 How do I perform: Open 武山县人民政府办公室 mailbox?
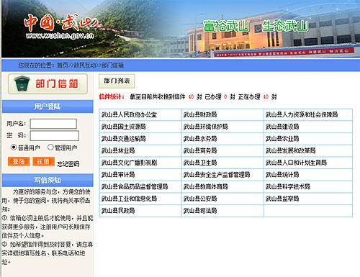129,114
